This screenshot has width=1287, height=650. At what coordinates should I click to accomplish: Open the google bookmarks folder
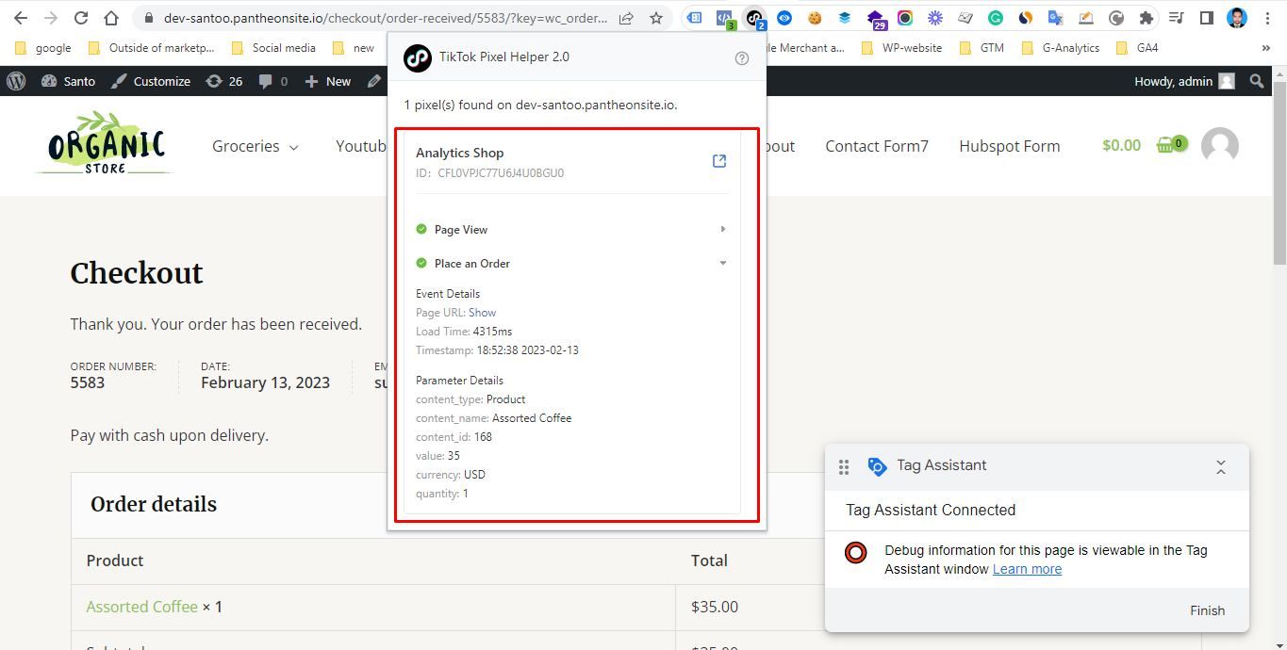(x=44, y=48)
